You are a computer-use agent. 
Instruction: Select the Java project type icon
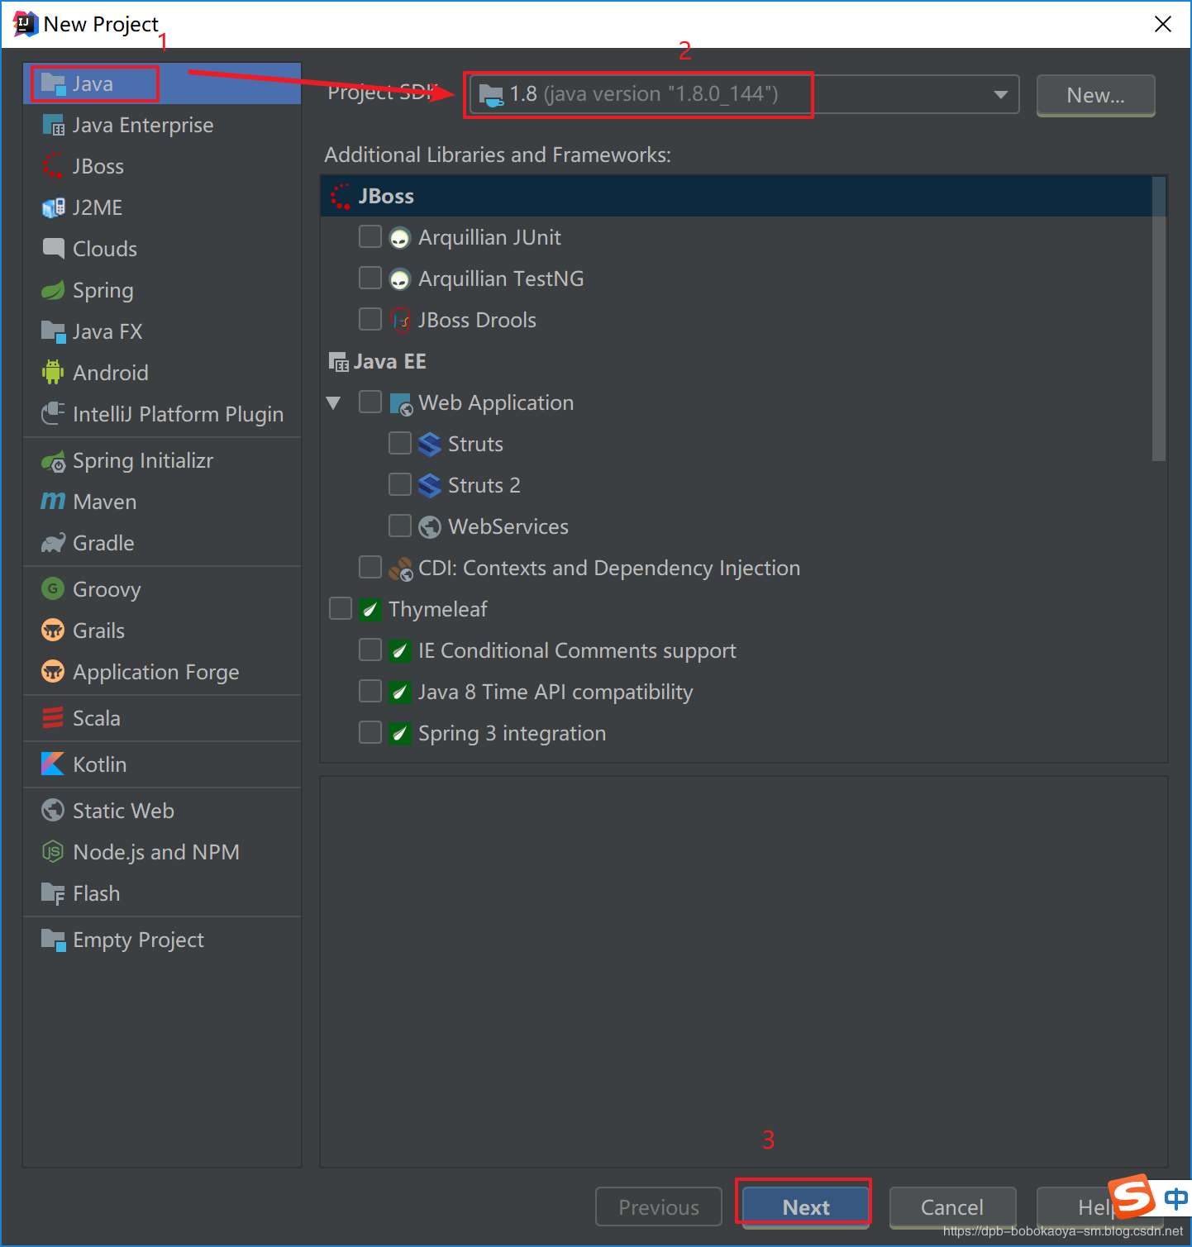(x=53, y=83)
